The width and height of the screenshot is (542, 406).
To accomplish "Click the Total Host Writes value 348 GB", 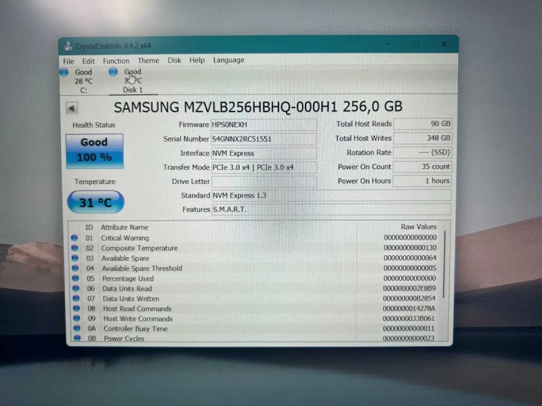I will (422, 138).
